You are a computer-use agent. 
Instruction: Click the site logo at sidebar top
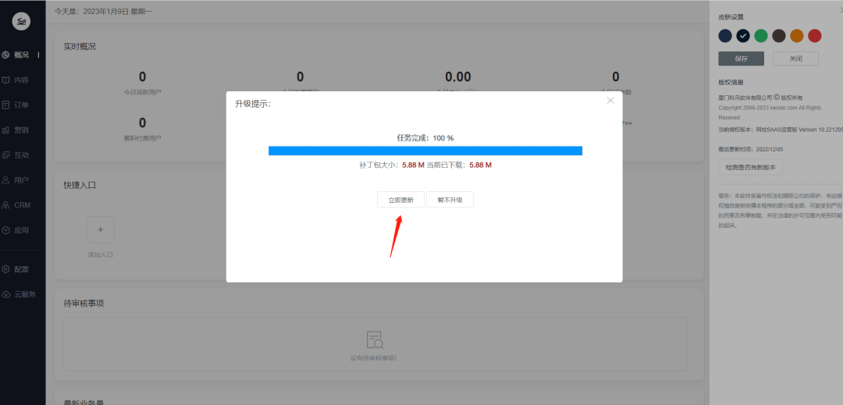(22, 21)
